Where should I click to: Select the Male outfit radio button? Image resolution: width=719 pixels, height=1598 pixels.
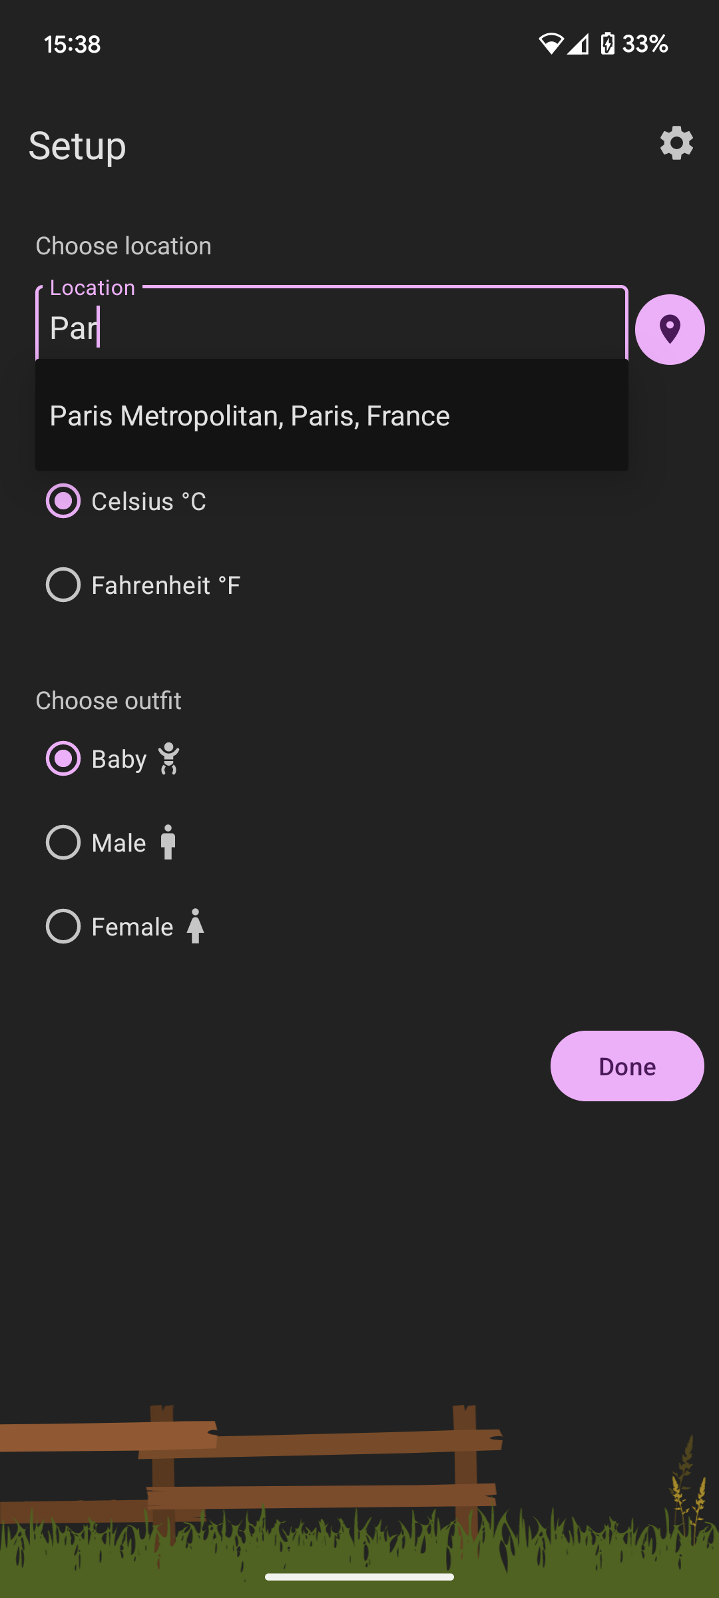[x=63, y=843]
